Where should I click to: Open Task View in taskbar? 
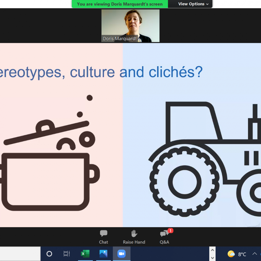tap(67, 254)
